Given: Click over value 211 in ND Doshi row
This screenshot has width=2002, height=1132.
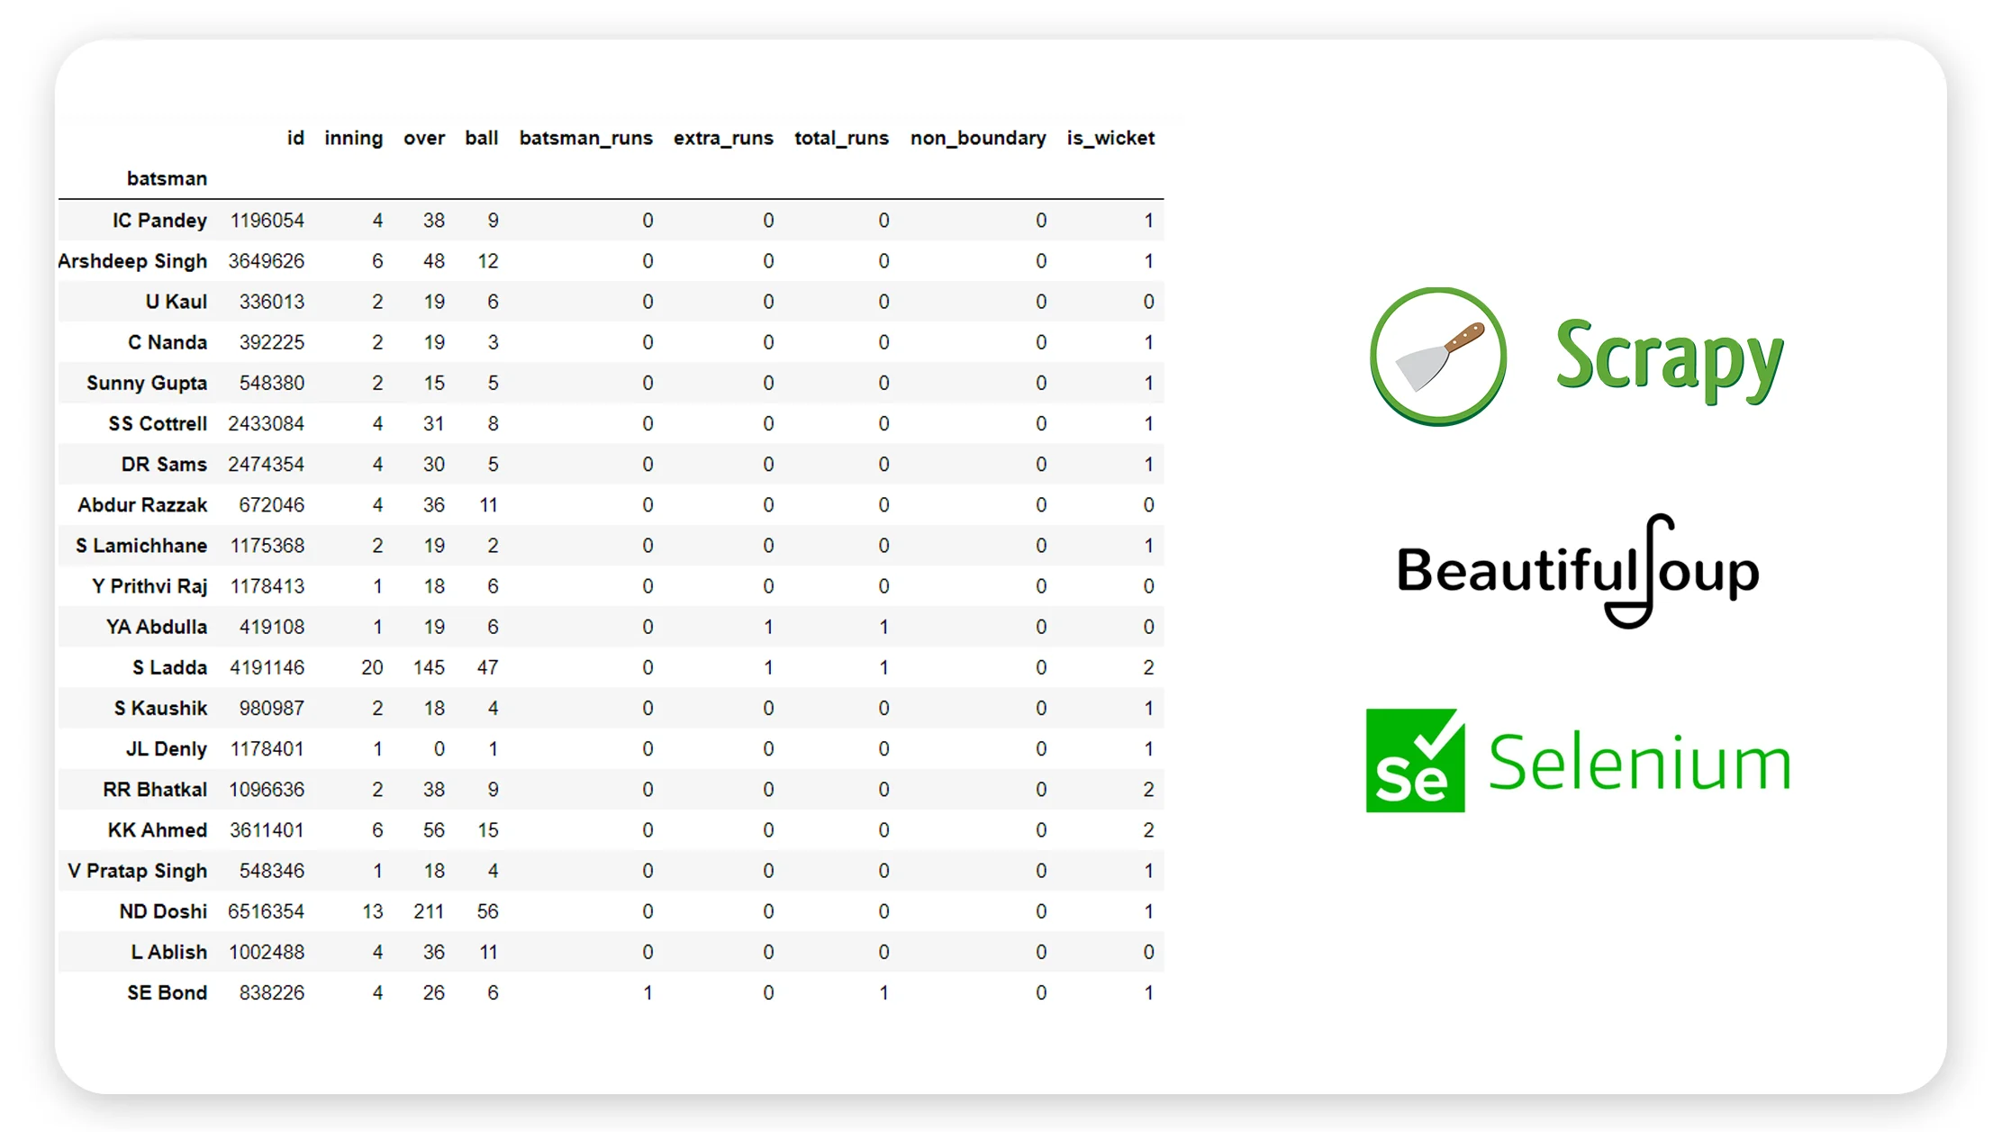Looking at the screenshot, I should (429, 911).
